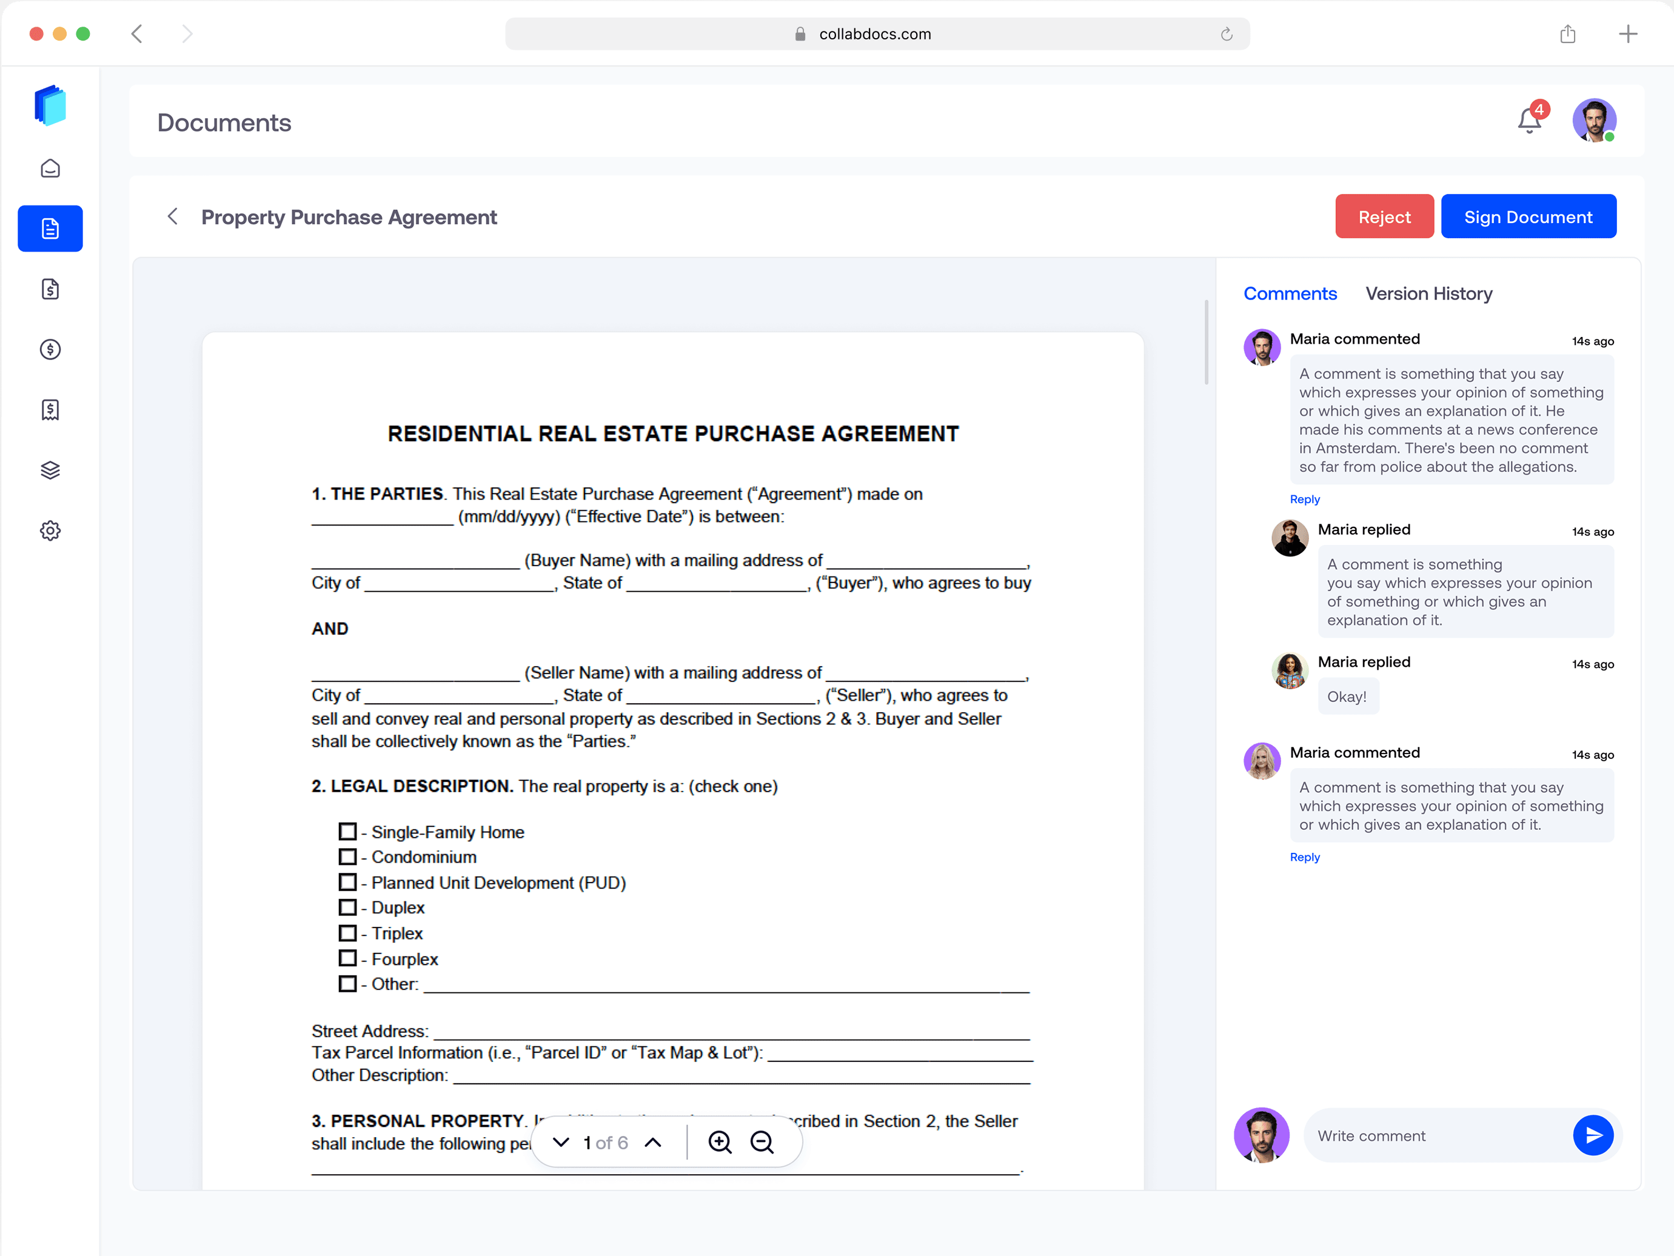
Task: Click the zoom in magnifier icon
Action: 719,1142
